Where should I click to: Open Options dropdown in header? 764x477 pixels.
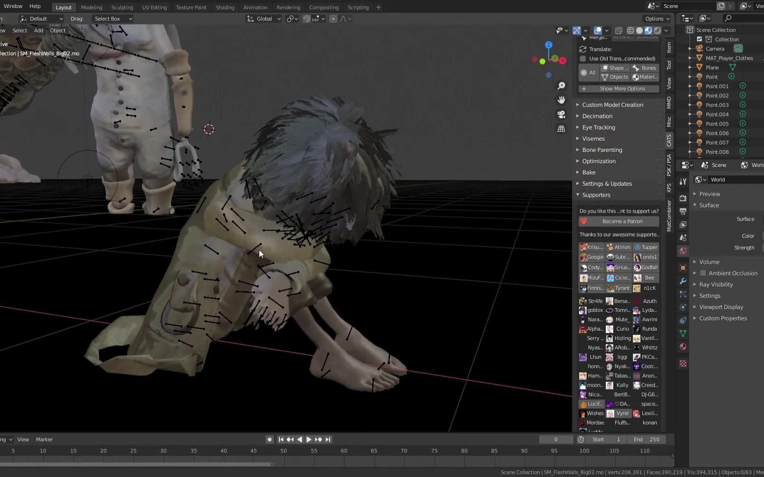pyautogui.click(x=657, y=19)
